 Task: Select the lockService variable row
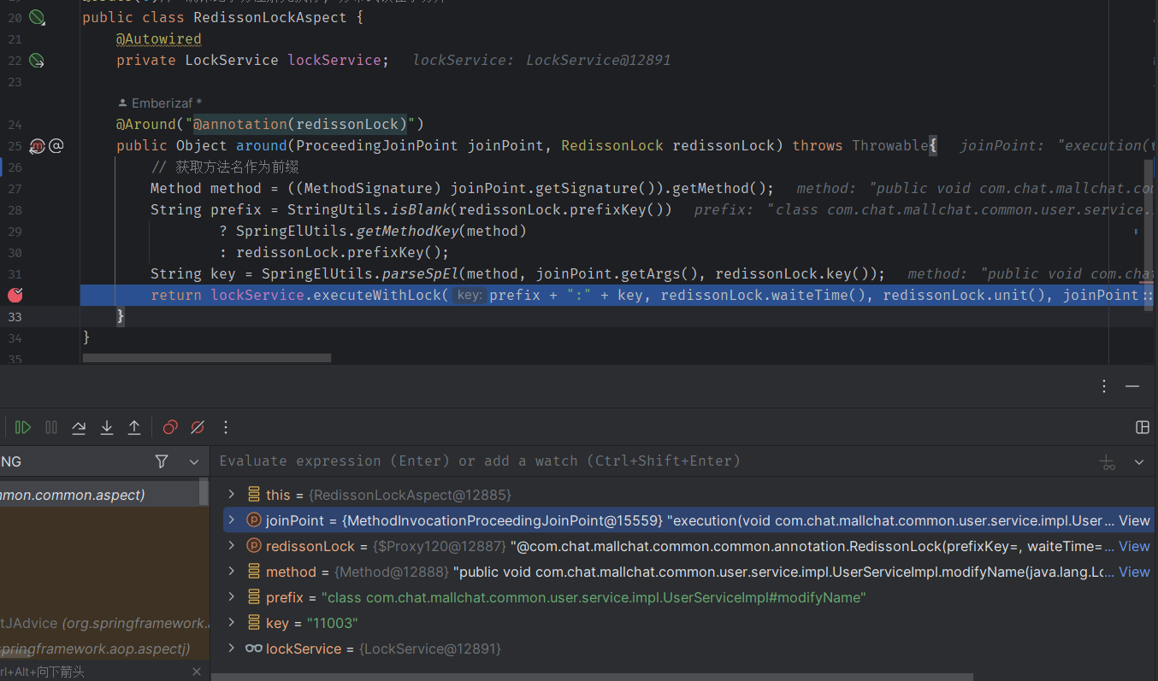point(684,649)
